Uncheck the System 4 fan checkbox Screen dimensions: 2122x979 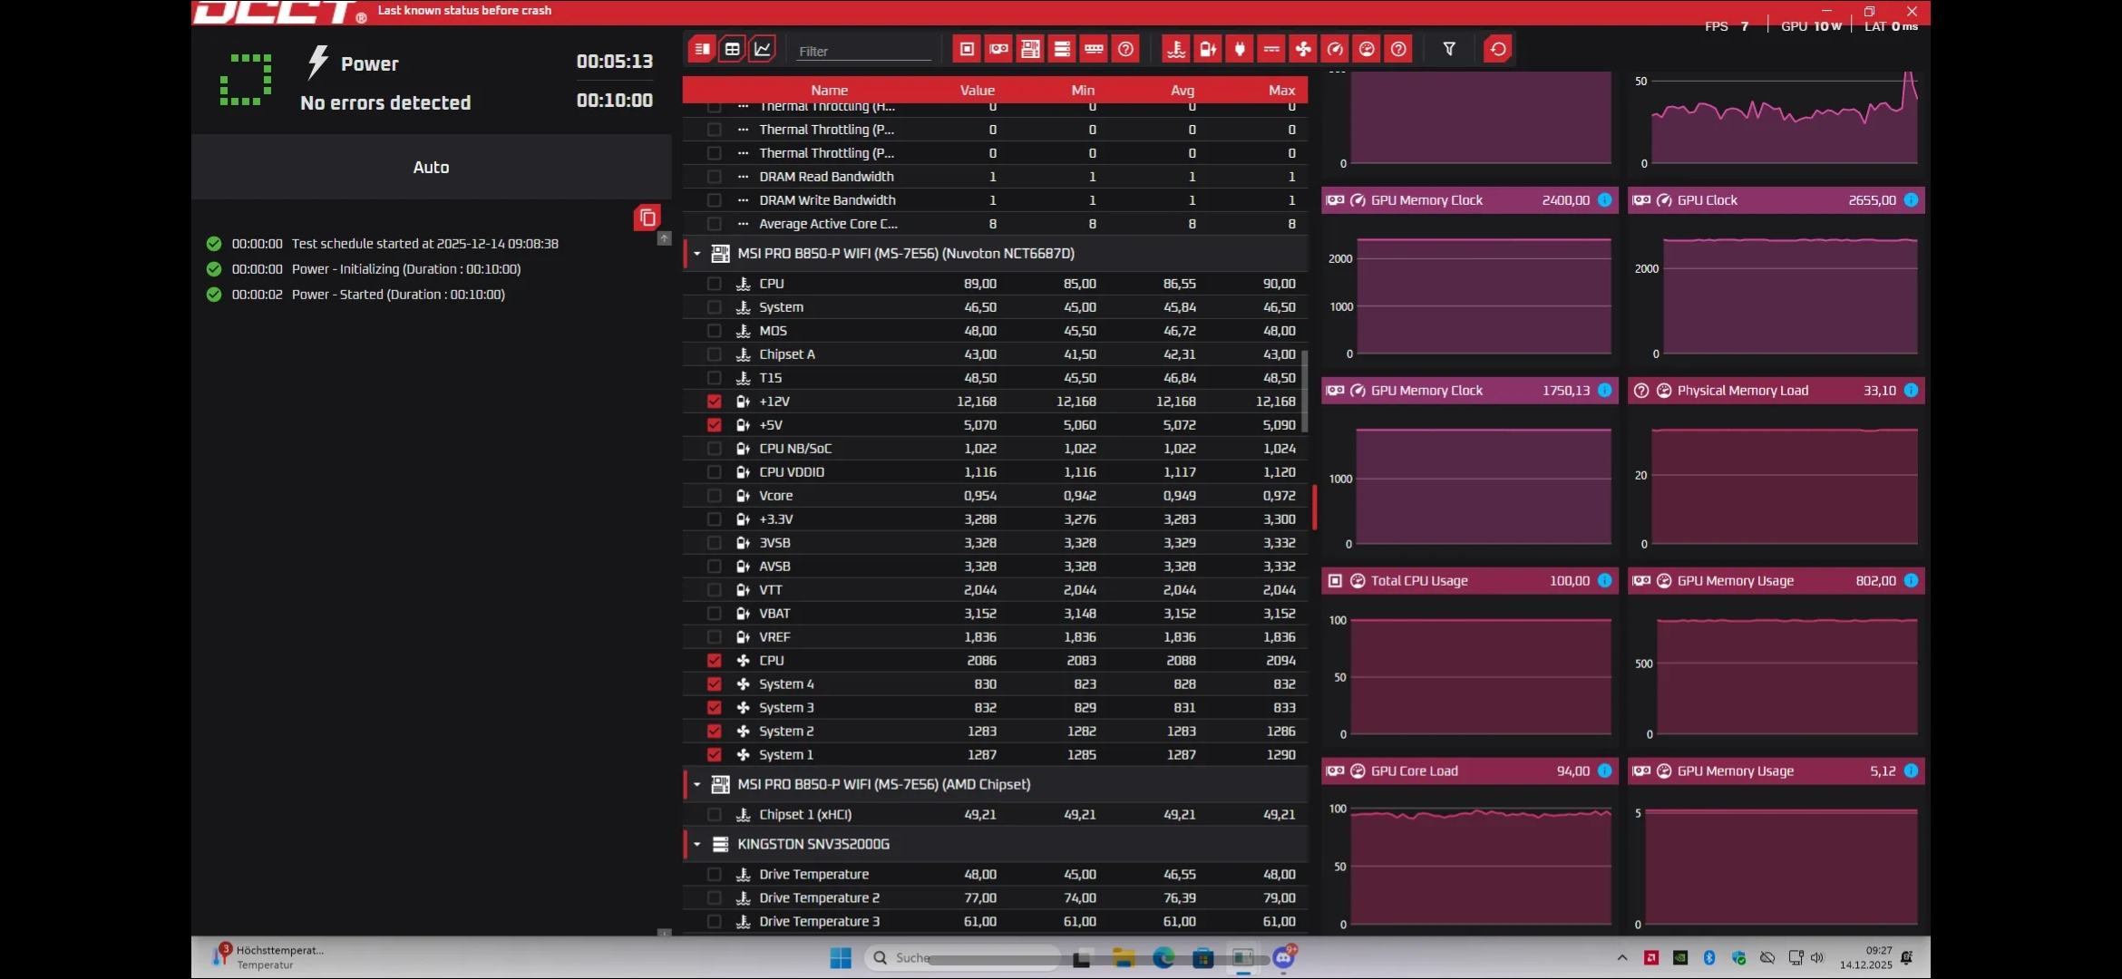tap(715, 684)
